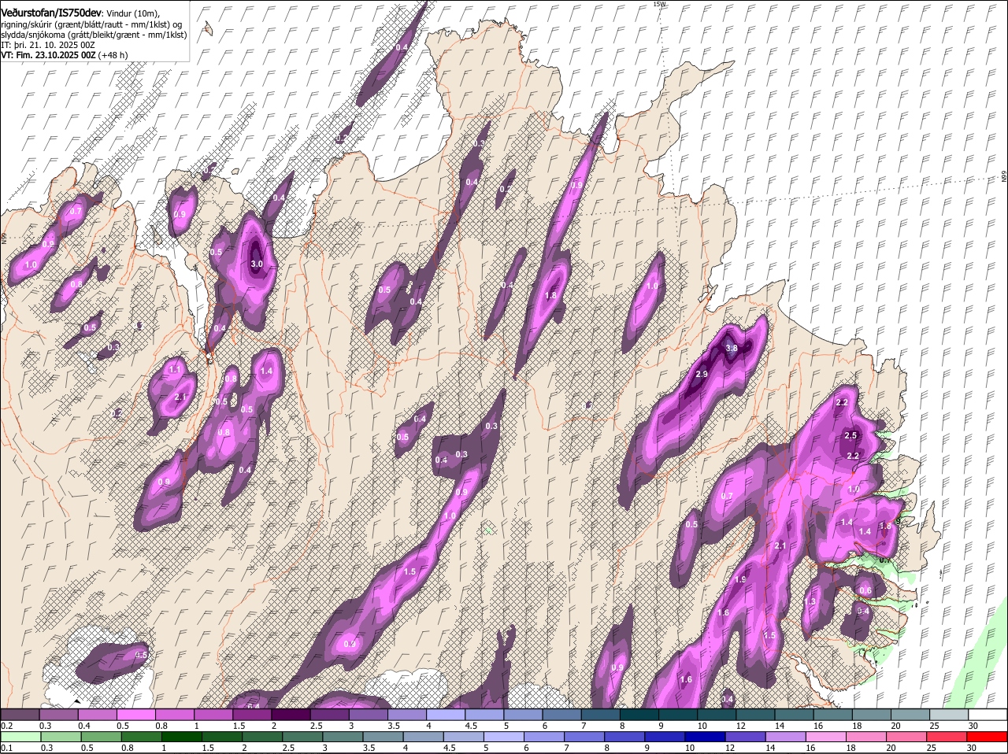Pick the pink rain swatch between 16 and 18
Screen dimensions: 1008x754
click(x=826, y=737)
